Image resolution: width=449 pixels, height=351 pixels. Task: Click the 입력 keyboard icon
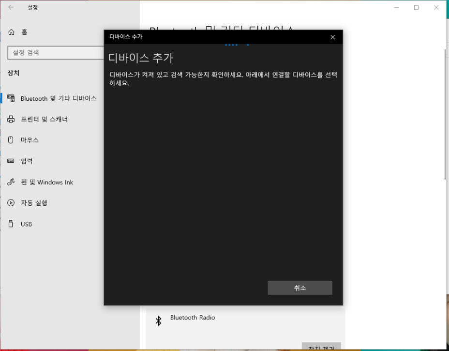(x=11, y=161)
